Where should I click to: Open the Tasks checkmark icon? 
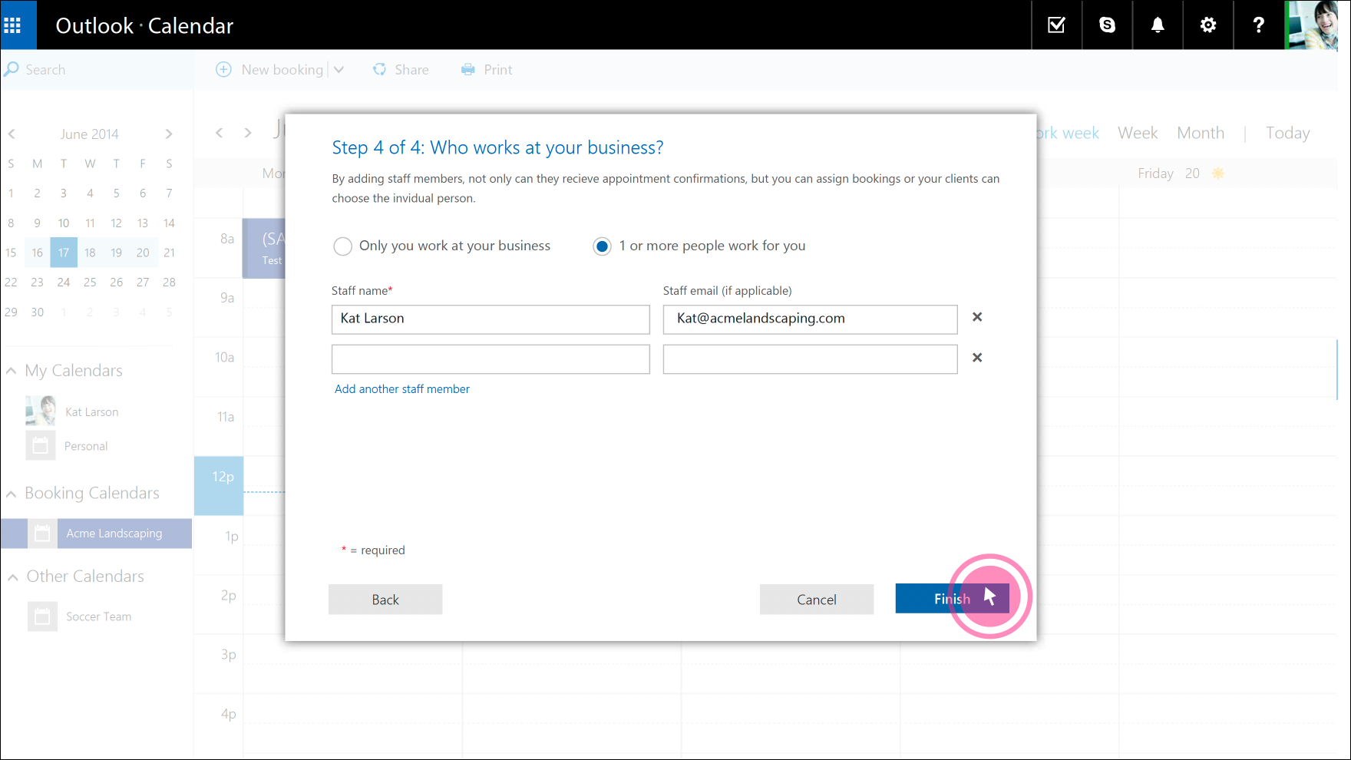(x=1056, y=25)
